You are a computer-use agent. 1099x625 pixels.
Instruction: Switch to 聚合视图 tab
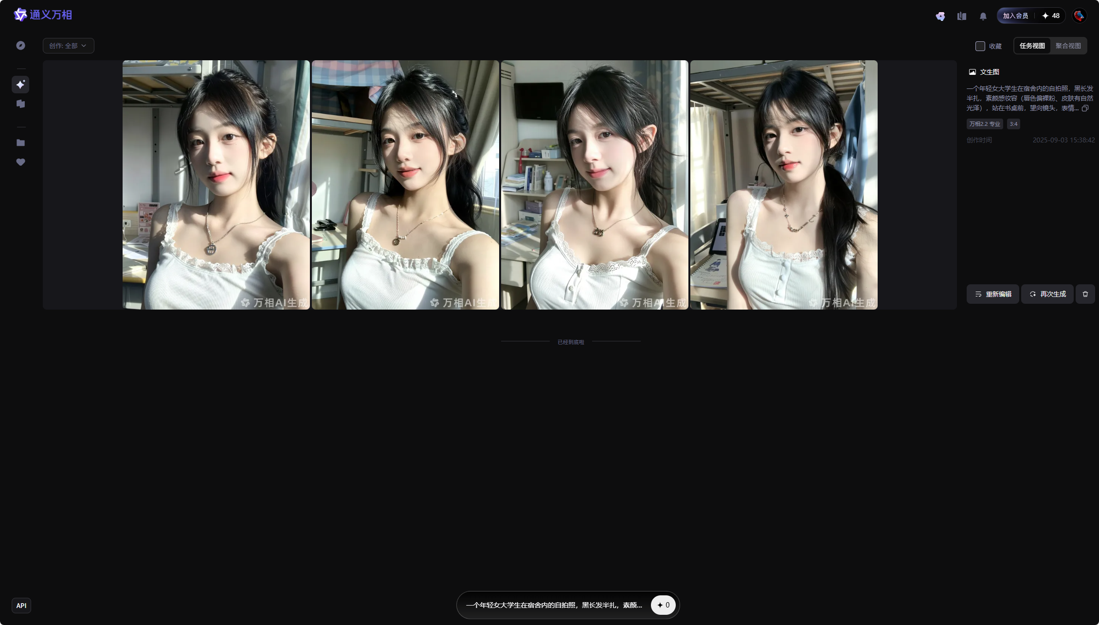(1068, 46)
